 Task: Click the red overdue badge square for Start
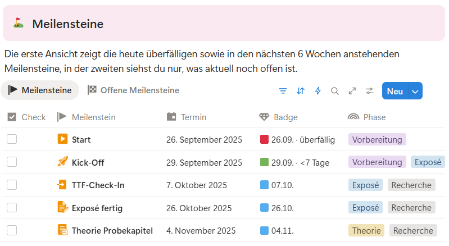264,139
